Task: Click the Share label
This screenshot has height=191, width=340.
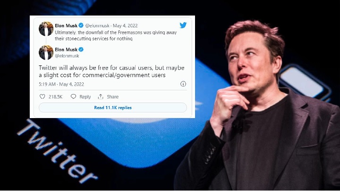Action: pyautogui.click(x=113, y=96)
